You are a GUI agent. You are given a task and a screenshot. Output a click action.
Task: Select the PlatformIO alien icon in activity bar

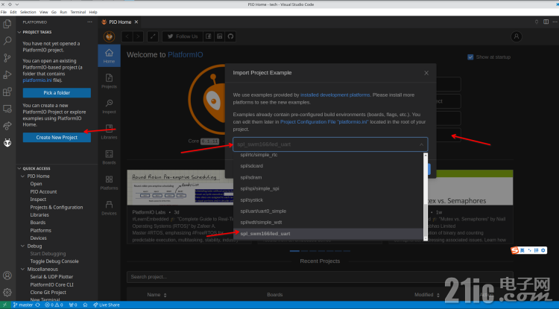coord(7,143)
